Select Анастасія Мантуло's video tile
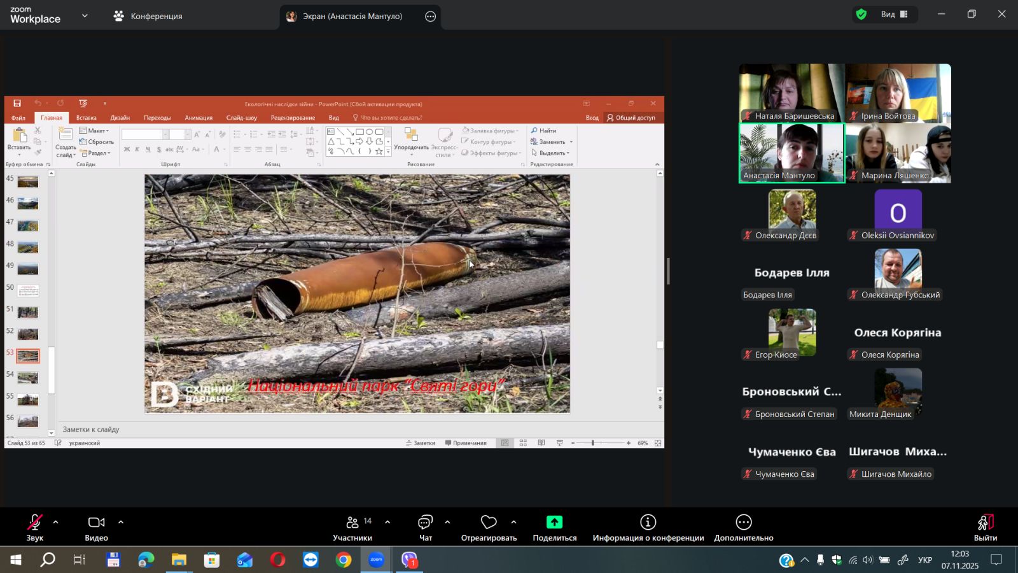 coord(791,153)
